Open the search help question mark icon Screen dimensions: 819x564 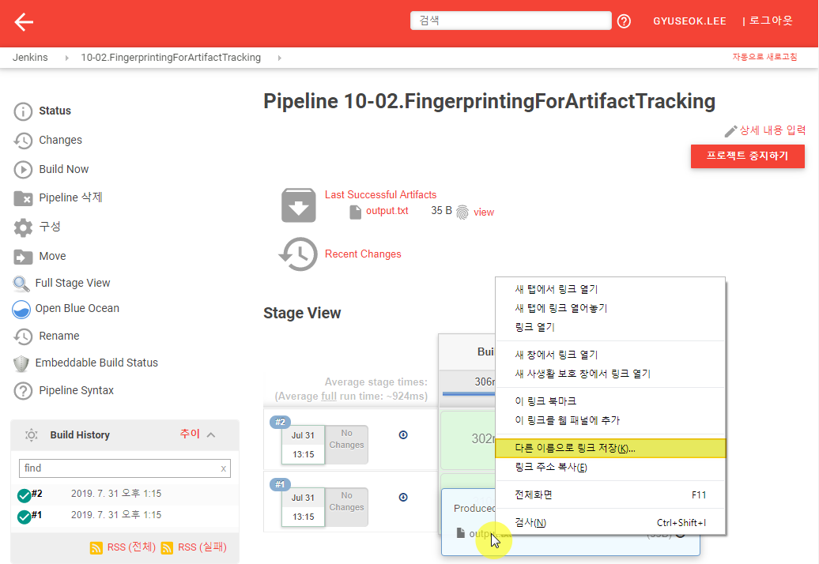[624, 21]
